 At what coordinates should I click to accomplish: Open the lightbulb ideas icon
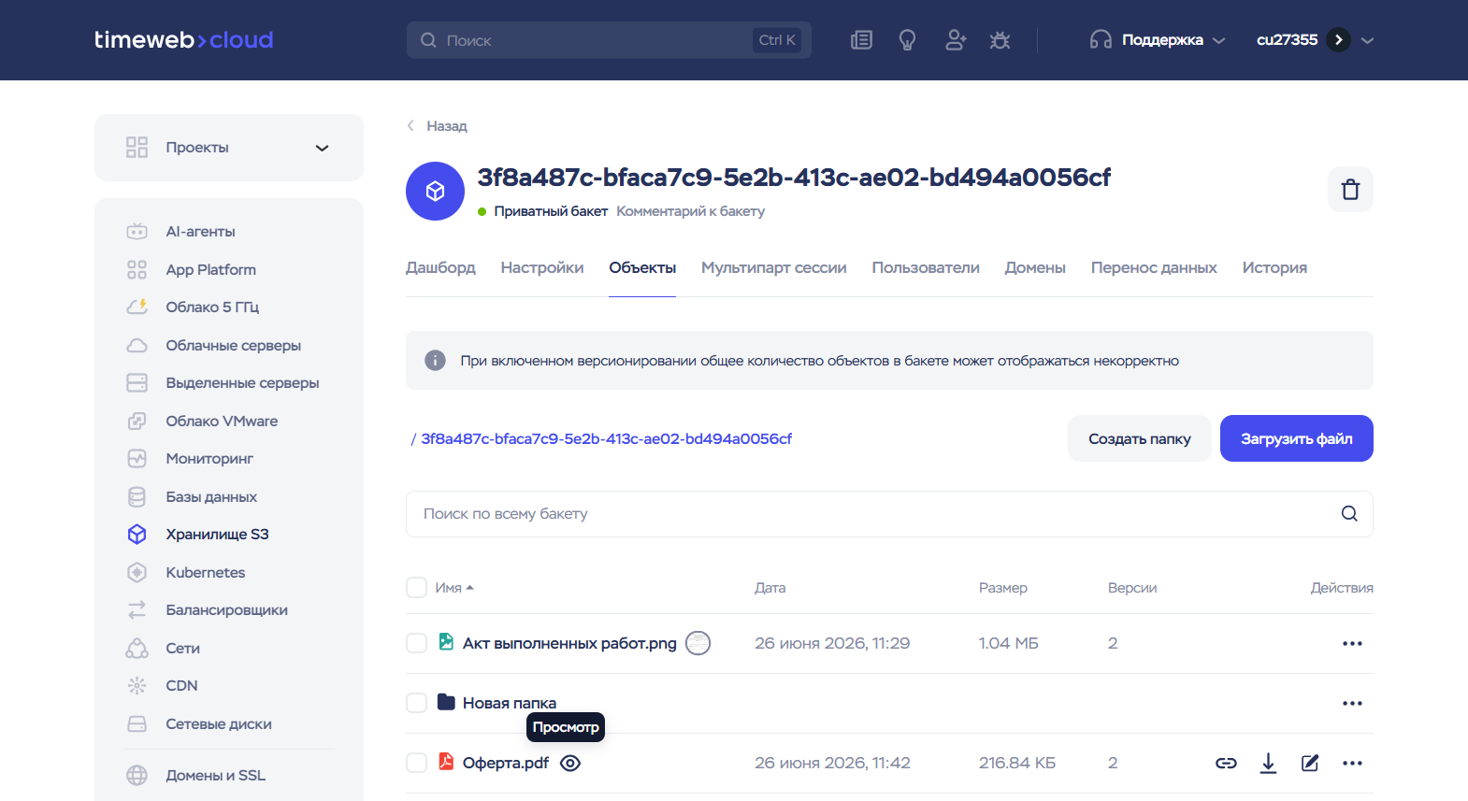tap(907, 40)
